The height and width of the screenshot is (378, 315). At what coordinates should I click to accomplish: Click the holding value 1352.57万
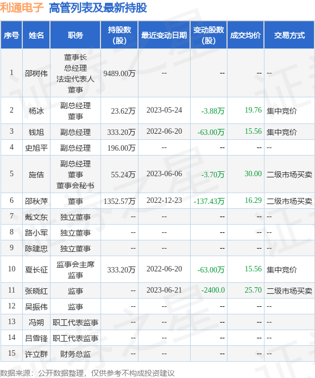click(119, 201)
